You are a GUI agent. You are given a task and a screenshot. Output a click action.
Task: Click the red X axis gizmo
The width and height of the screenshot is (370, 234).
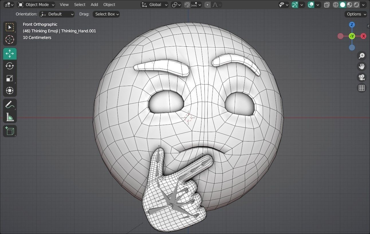tap(363, 36)
